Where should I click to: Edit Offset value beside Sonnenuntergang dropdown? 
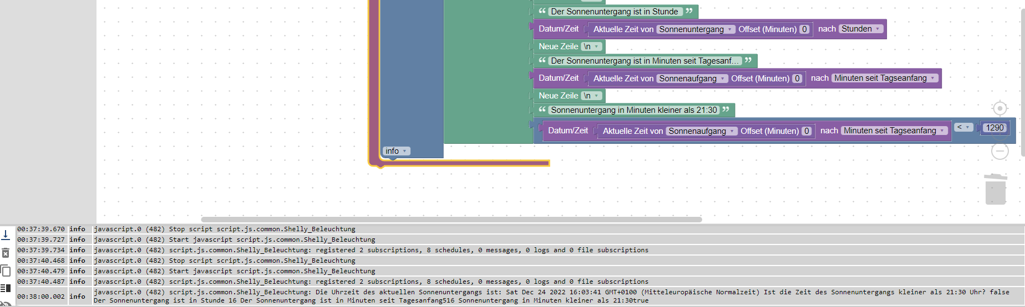tap(804, 29)
